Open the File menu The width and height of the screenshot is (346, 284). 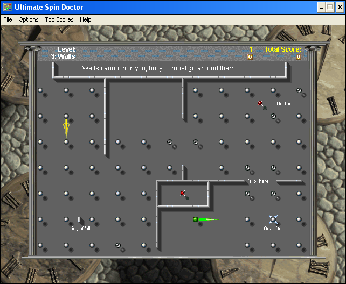(x=8, y=19)
